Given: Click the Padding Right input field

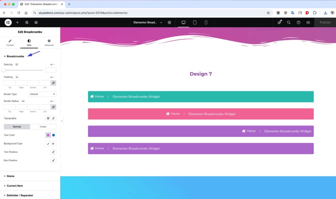Looking at the screenshot, I should tap(21, 83).
